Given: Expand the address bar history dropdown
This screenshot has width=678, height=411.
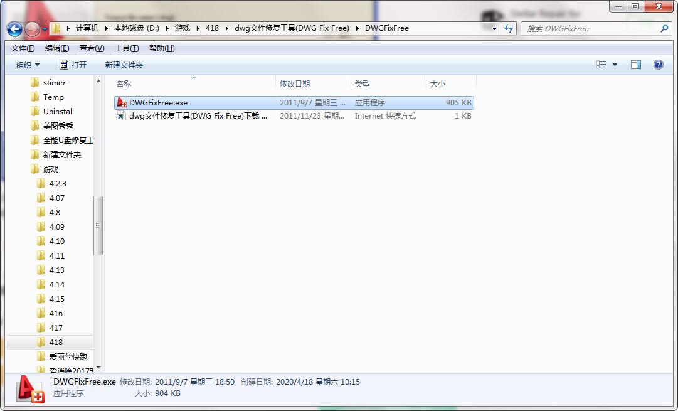Looking at the screenshot, I should [494, 29].
